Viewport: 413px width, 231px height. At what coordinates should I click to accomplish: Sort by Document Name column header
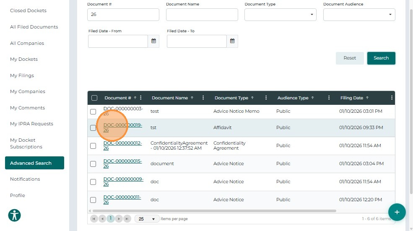(x=170, y=98)
